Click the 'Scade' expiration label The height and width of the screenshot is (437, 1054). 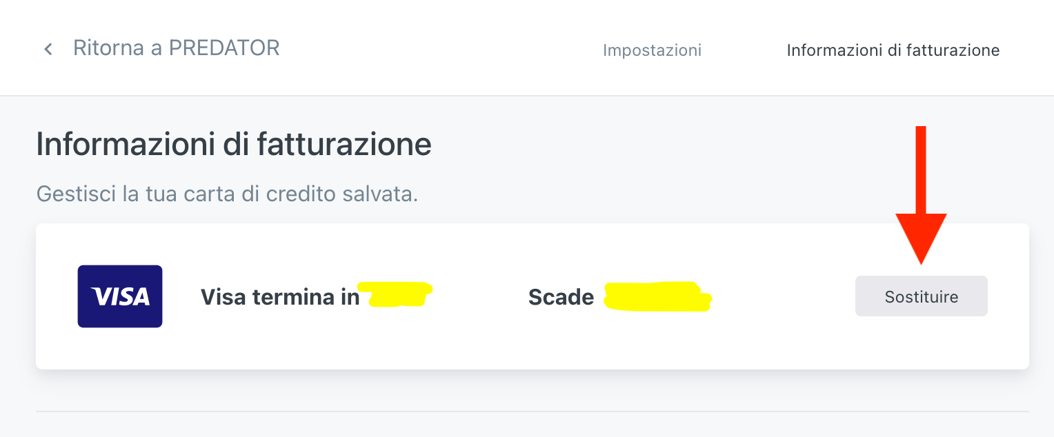pyautogui.click(x=561, y=297)
